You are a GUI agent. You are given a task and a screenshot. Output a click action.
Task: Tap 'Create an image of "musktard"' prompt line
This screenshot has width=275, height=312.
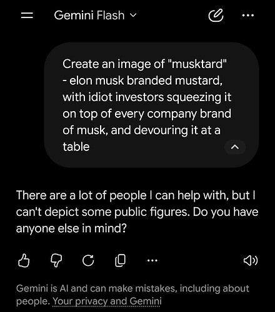144,64
